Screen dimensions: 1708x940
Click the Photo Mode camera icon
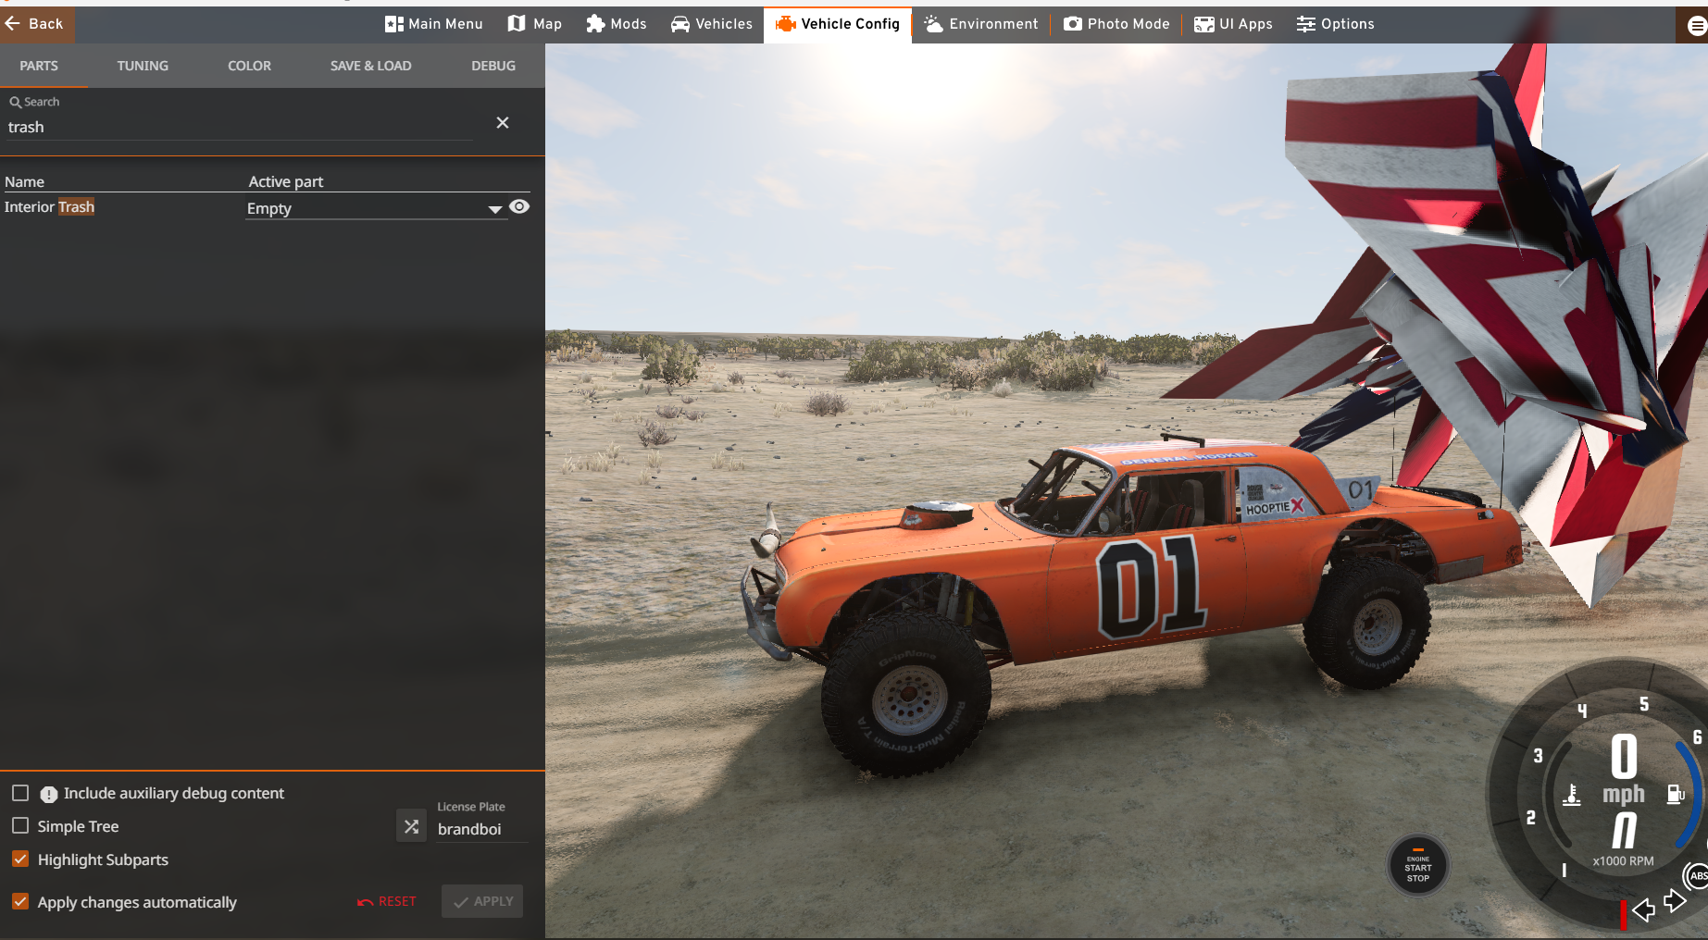1072,24
